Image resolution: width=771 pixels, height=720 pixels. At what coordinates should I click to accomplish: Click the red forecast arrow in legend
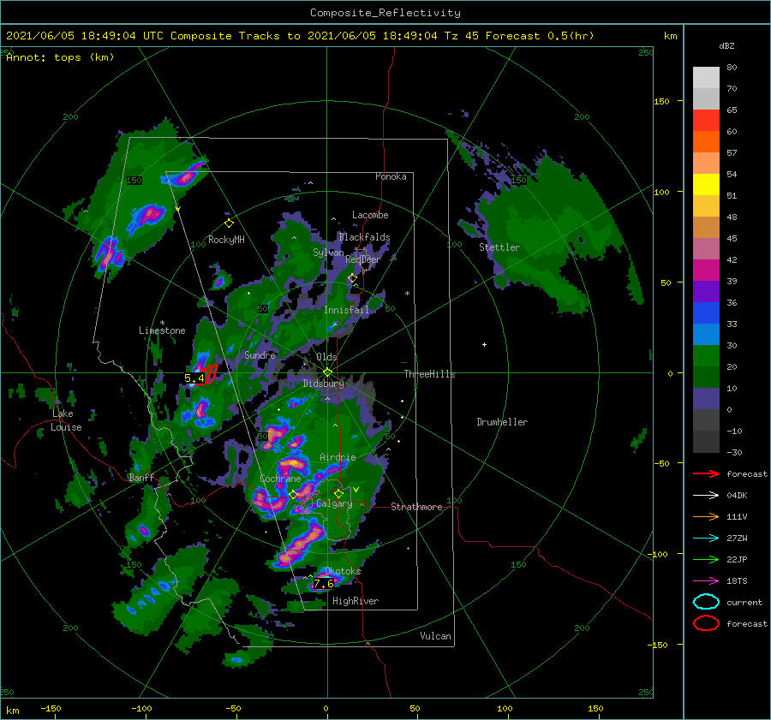point(706,473)
